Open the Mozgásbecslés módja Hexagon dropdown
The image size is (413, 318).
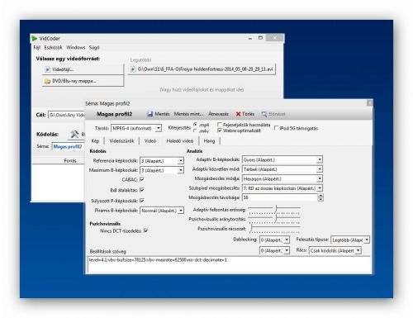282,178
